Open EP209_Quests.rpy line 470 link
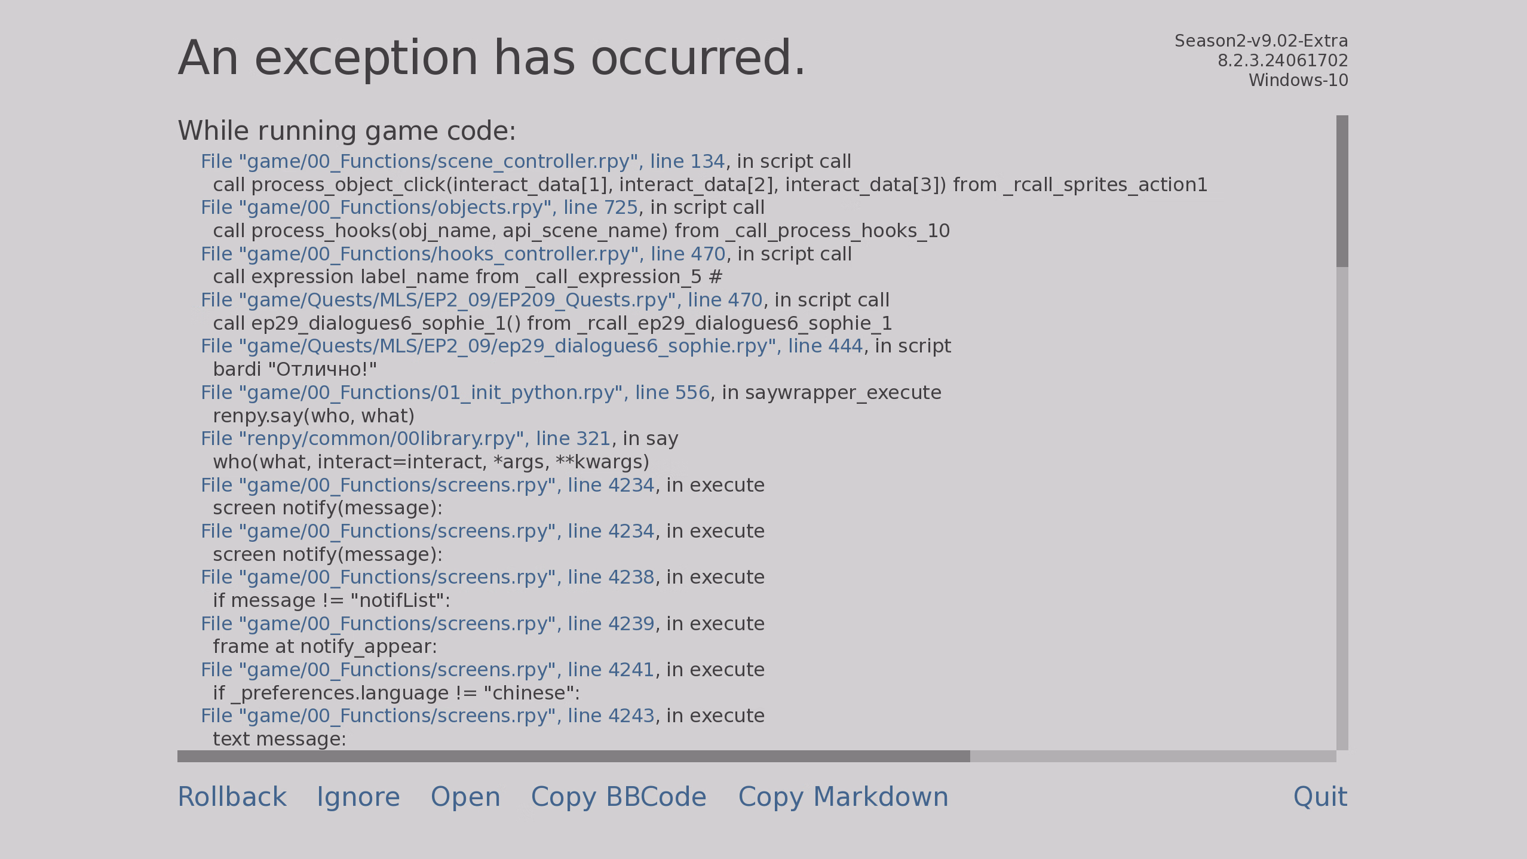The height and width of the screenshot is (859, 1527). 481,300
